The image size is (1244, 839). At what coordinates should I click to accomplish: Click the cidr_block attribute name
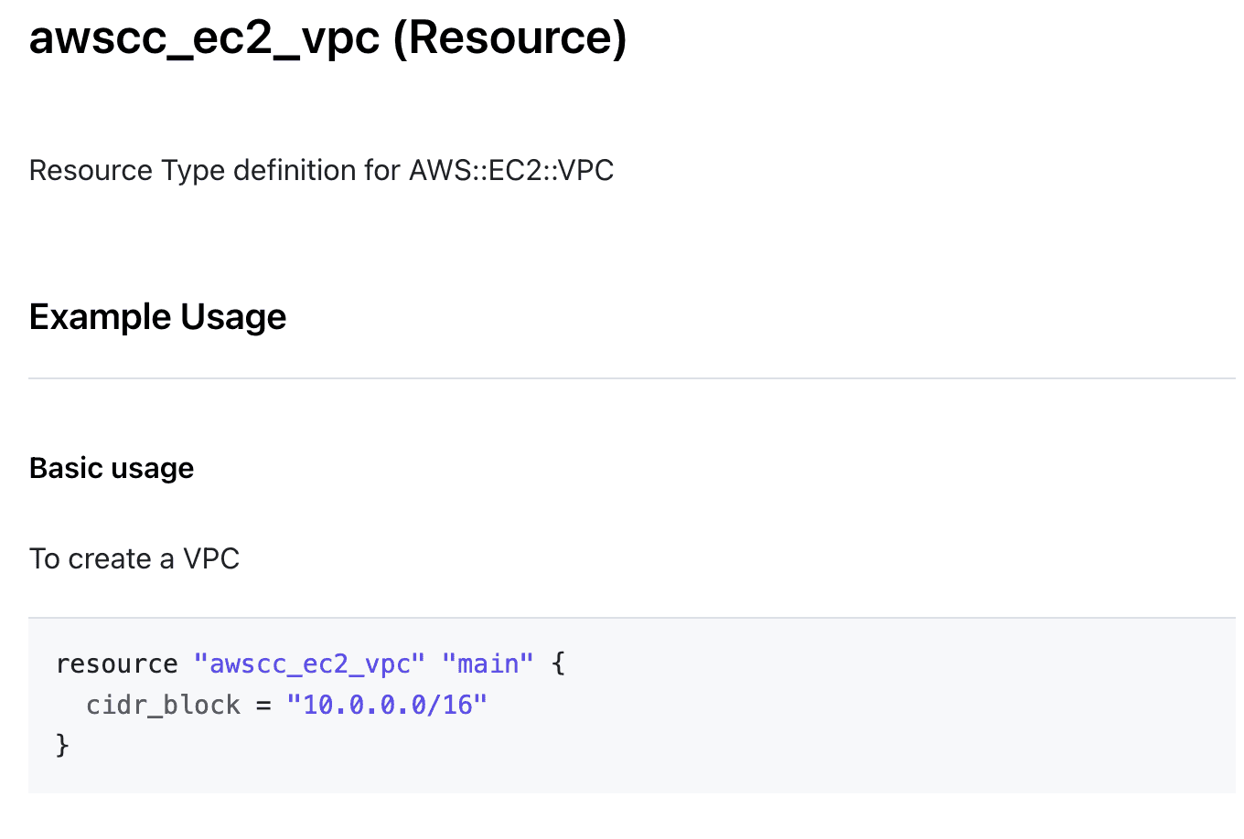[163, 706]
